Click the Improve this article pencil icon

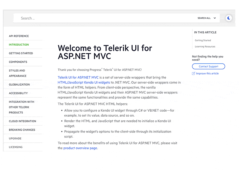[x=193, y=74]
